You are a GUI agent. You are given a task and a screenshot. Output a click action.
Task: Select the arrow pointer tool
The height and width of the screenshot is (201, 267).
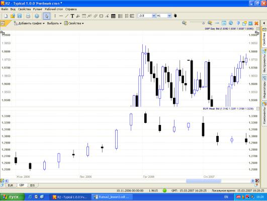tap(46, 16)
